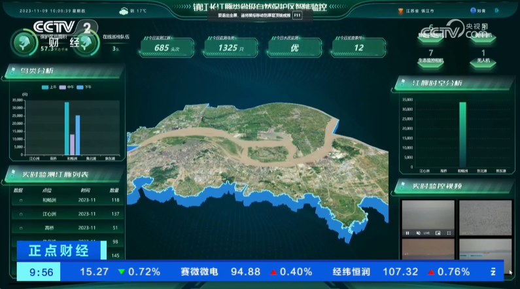520x289 pixels.
Task: Select the 和畅洲 row in the porpoise list
Action: pyautogui.click(x=67, y=200)
